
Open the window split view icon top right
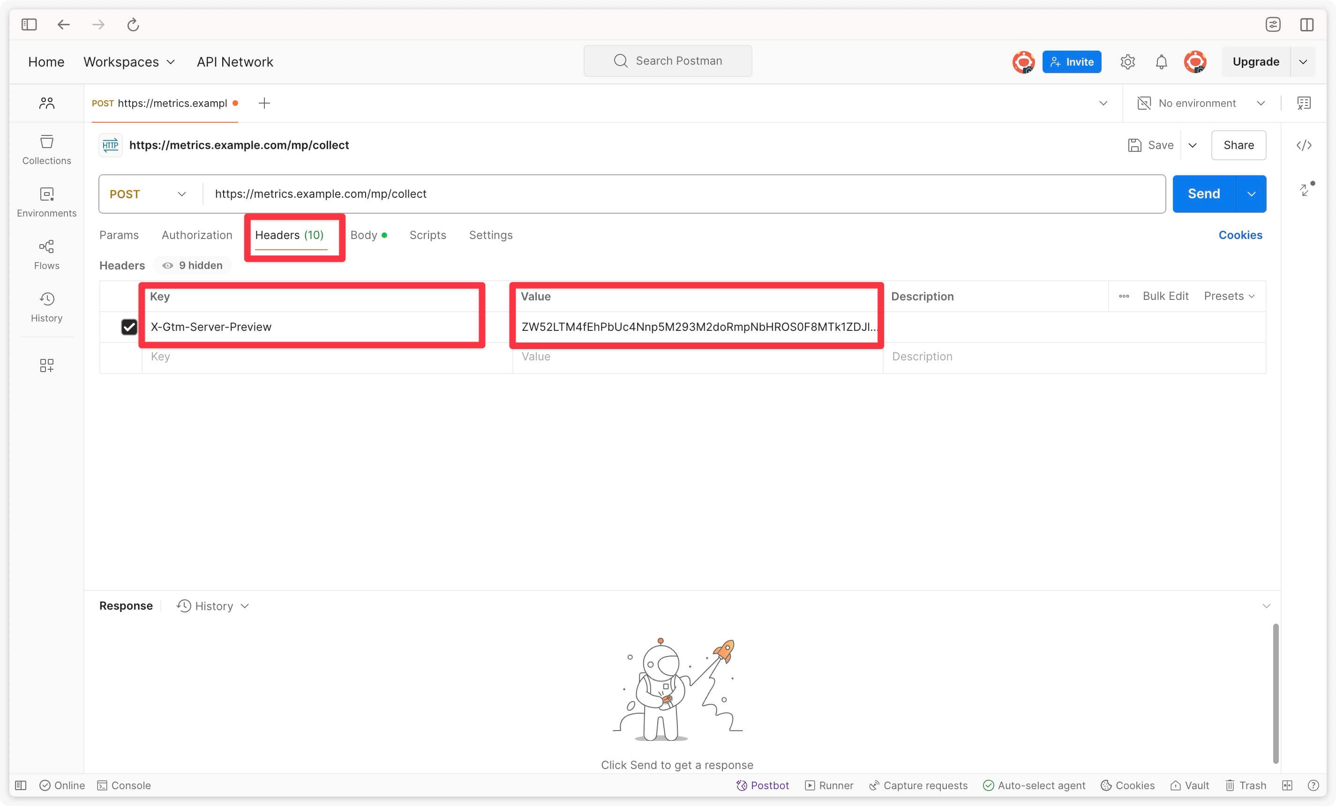[x=1307, y=24]
